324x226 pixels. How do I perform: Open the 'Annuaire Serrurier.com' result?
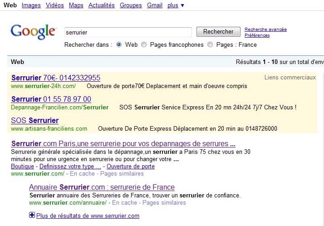[102, 187]
